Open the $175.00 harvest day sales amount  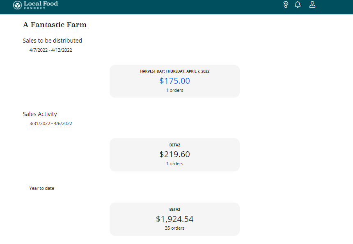174,81
